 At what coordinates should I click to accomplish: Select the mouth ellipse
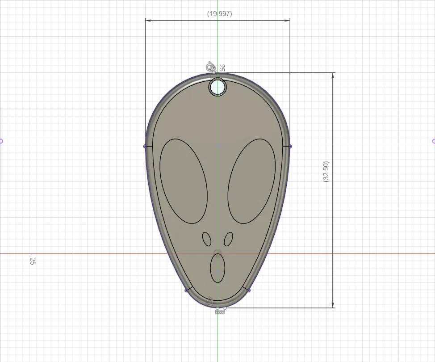217,268
